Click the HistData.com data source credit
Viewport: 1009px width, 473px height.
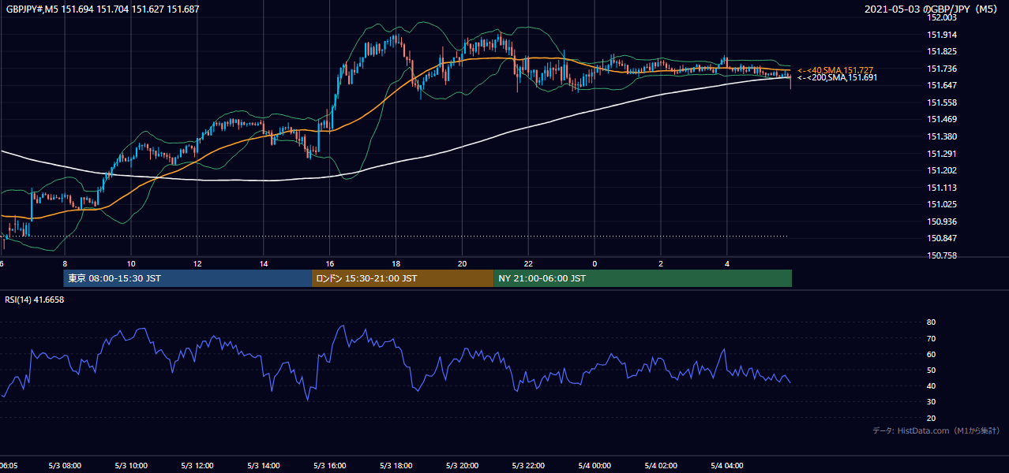[936, 430]
